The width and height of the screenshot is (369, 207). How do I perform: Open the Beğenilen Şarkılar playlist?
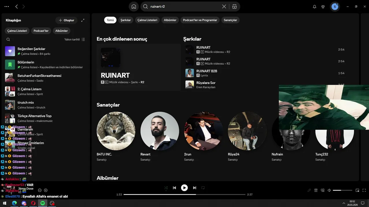[x=46, y=51]
